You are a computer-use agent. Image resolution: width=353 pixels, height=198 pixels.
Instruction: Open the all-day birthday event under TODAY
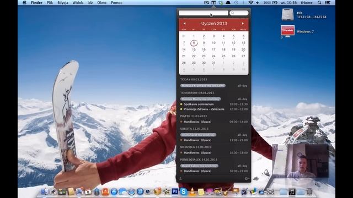(203, 86)
